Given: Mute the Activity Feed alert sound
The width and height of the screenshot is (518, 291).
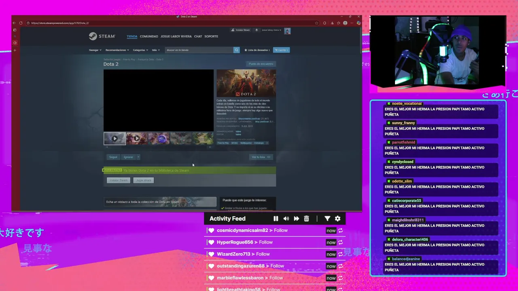Looking at the screenshot, I should pos(286,219).
